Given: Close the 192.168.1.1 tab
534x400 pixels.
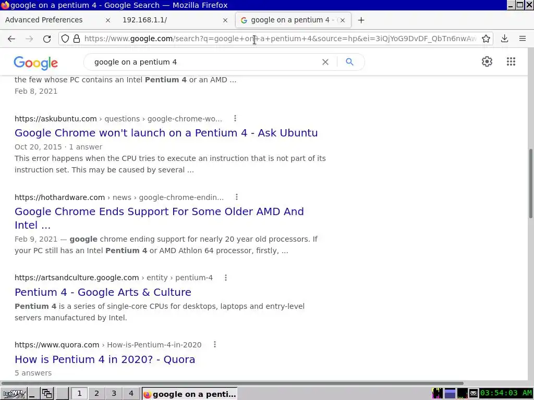Looking at the screenshot, I should coord(225,20).
